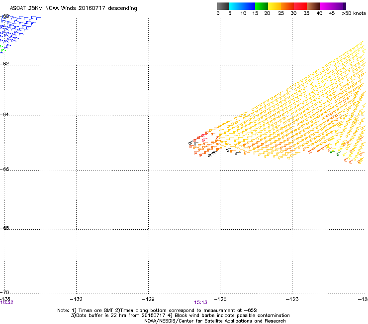368x324 pixels.
Task: Click the red 30-35 knots legend segment
Action: click(300, 6)
